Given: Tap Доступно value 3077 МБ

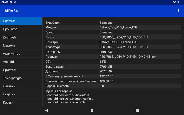Looking at the screenshot, I should (x=106, y=72).
